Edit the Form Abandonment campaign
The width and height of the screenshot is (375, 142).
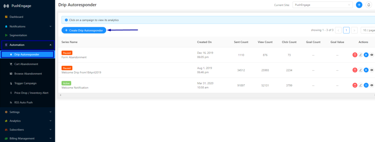coord(360,55)
